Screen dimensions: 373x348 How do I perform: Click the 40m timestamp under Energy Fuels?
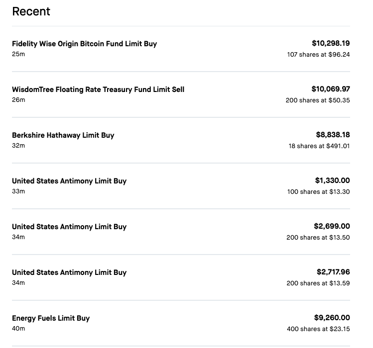click(18, 329)
